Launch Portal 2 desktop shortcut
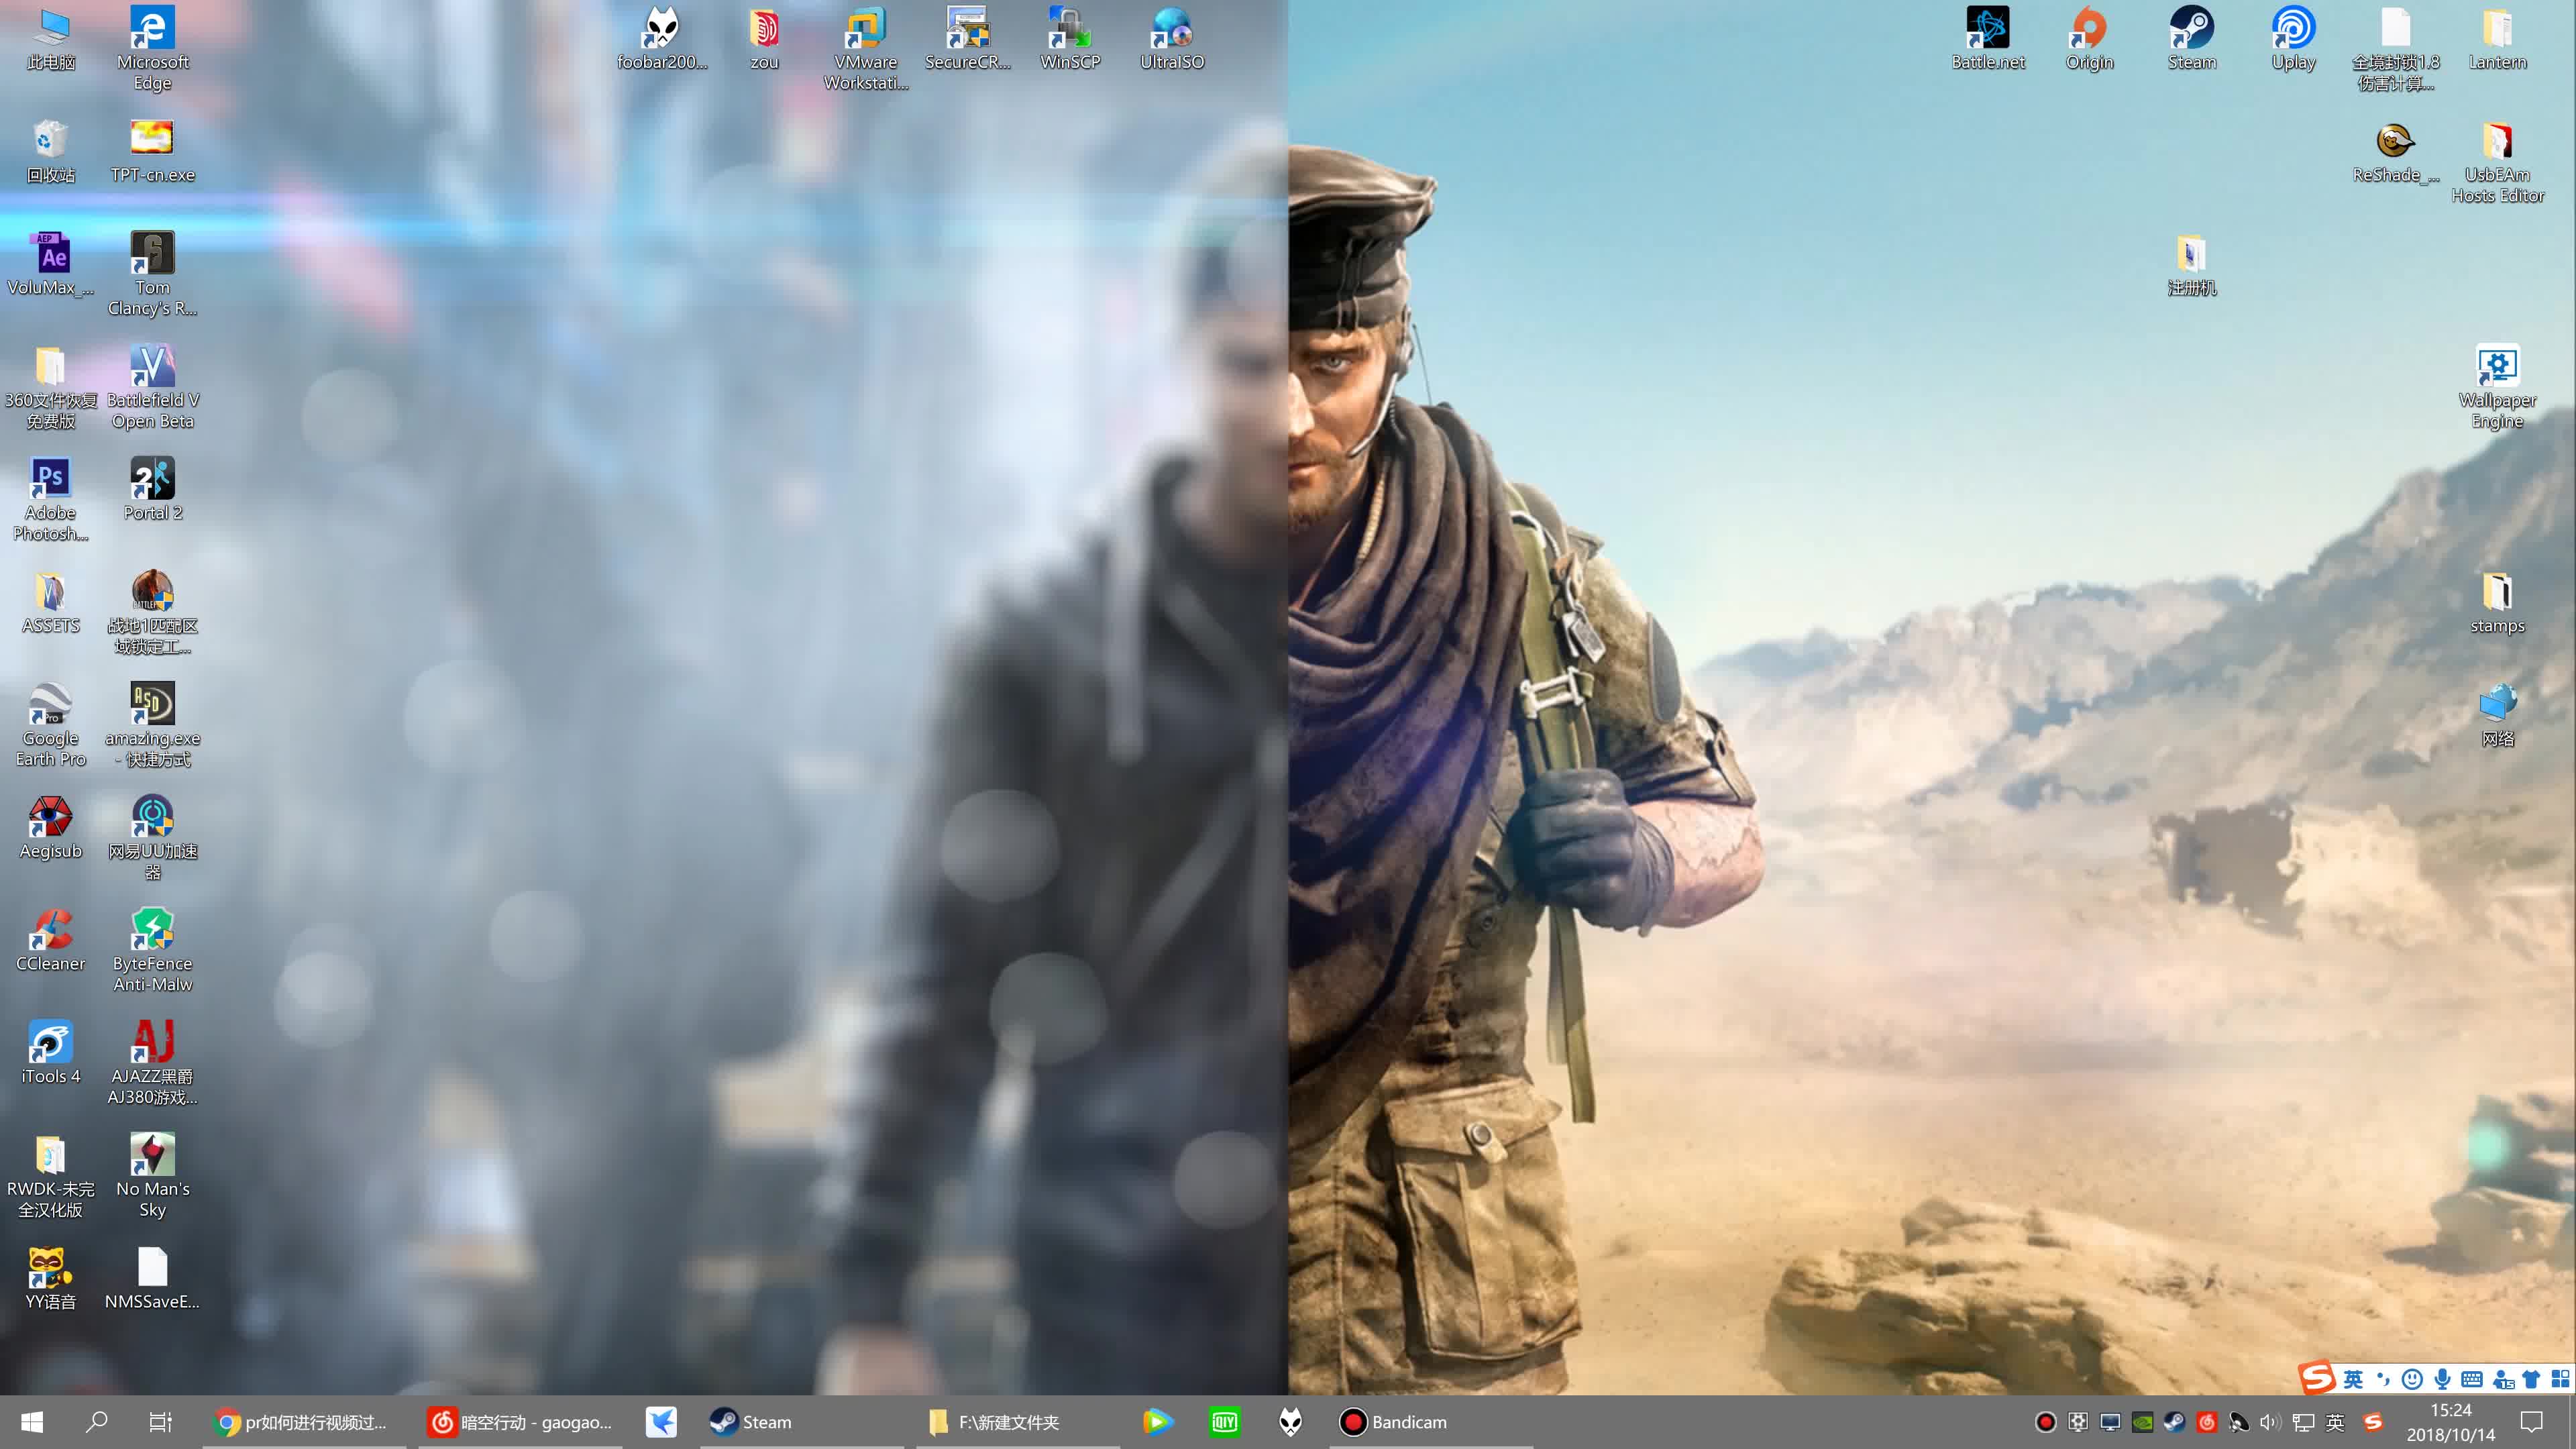This screenshot has width=2576, height=1449. pos(152,489)
